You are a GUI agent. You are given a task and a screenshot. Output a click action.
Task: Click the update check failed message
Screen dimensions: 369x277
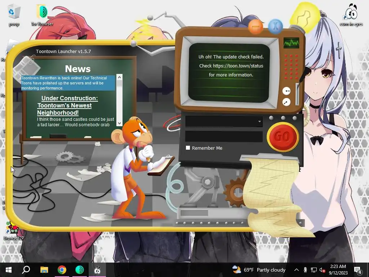pos(231,66)
